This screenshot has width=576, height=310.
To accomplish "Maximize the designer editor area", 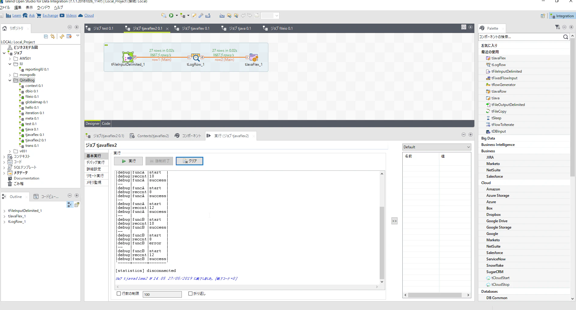I will click(470, 27).
